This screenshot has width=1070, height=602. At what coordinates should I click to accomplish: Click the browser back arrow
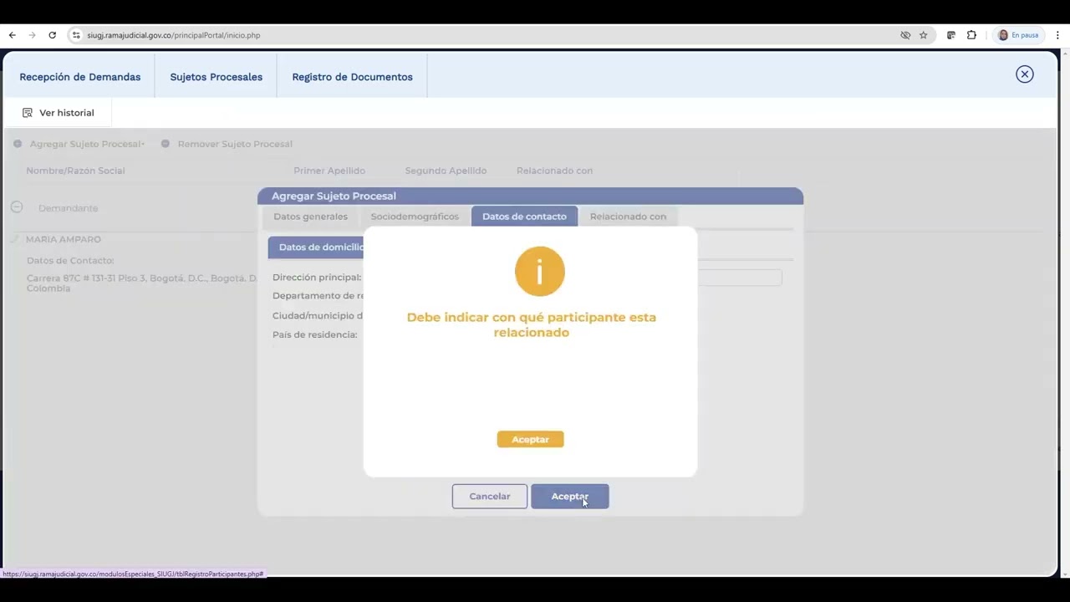pyautogui.click(x=12, y=35)
